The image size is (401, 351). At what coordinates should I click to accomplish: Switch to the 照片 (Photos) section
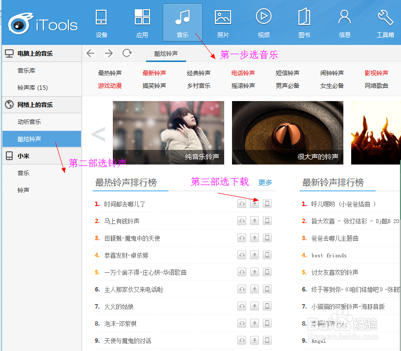(223, 22)
